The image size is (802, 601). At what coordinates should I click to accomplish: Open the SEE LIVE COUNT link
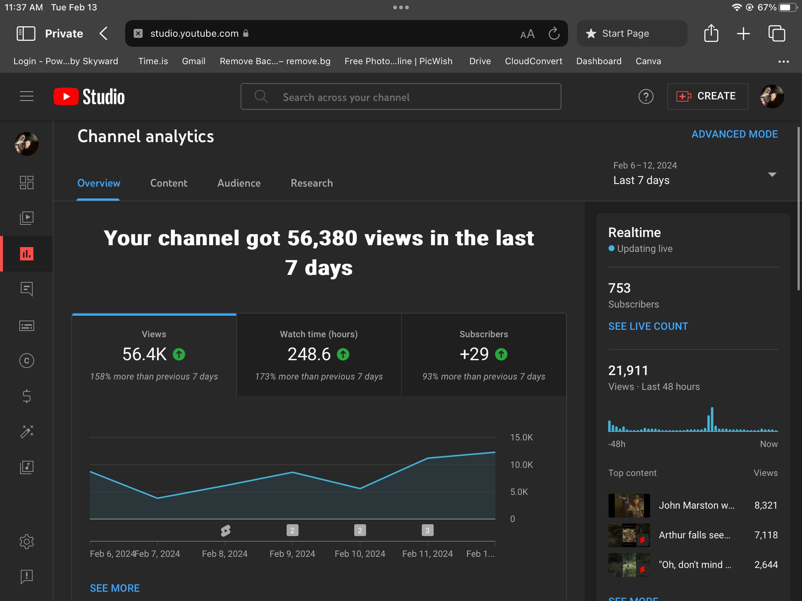coord(648,326)
